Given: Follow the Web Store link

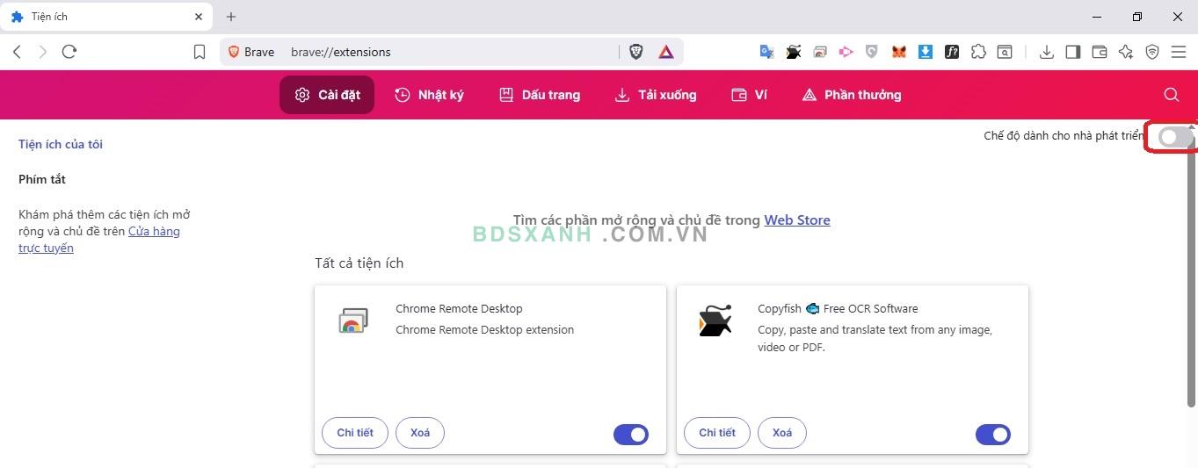Looking at the screenshot, I should (x=797, y=220).
